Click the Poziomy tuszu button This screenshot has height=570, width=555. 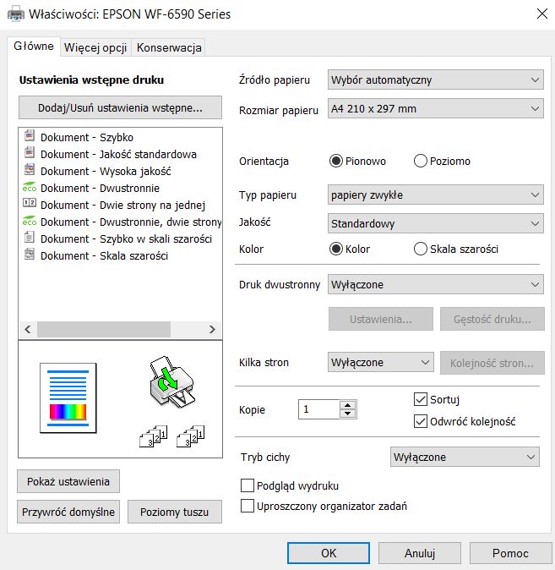(174, 512)
